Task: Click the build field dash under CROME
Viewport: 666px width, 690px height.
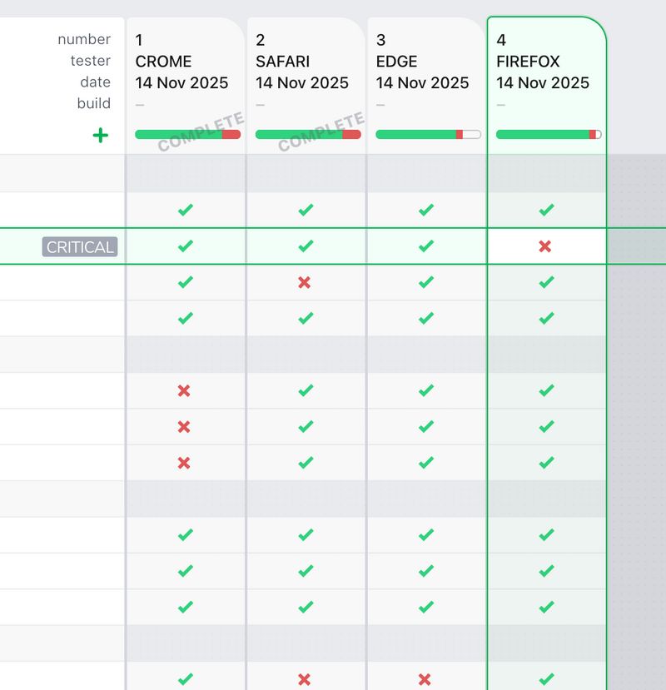Action: 140,103
